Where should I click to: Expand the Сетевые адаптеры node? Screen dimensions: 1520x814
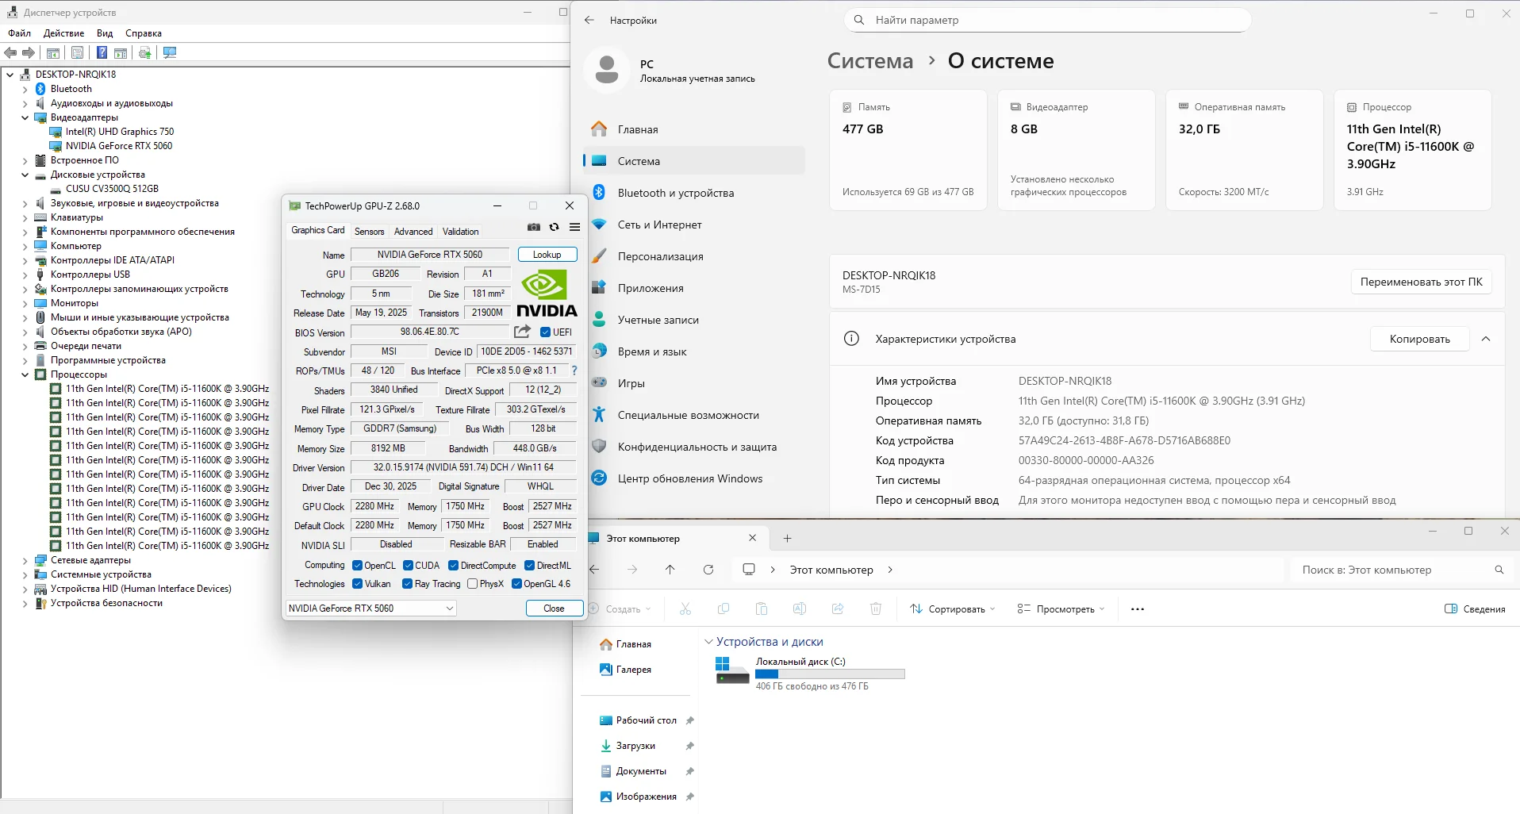[x=25, y=560]
